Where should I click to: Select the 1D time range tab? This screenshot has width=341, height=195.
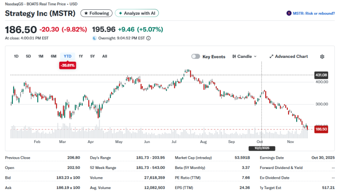[16, 56]
